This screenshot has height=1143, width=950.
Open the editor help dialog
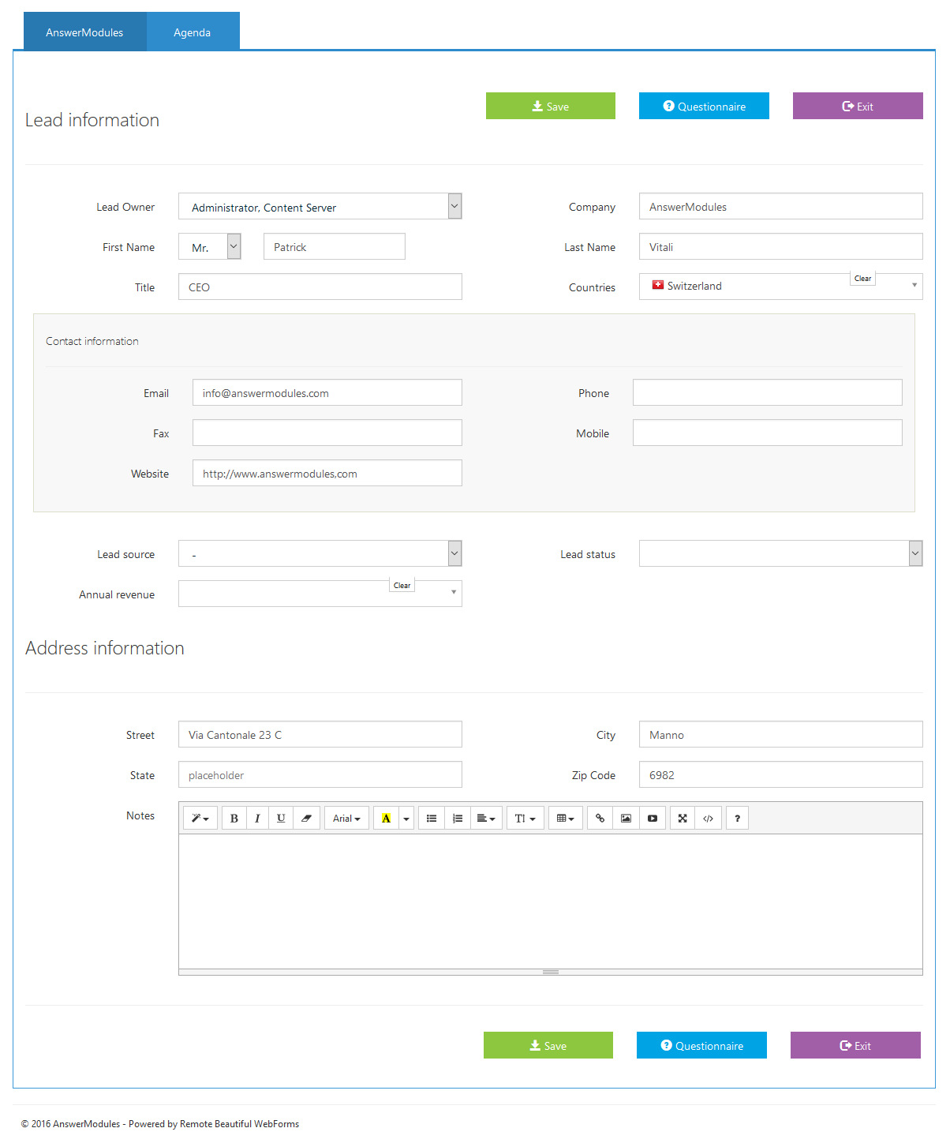[x=737, y=819]
